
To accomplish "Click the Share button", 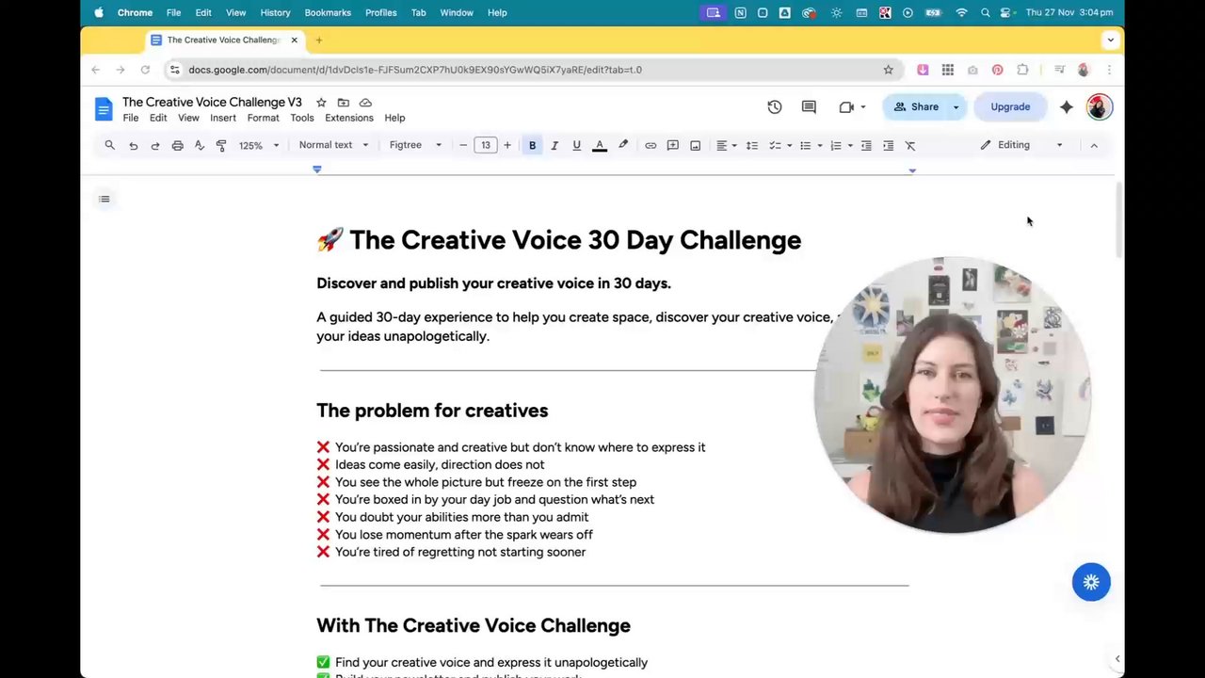I will (916, 107).
